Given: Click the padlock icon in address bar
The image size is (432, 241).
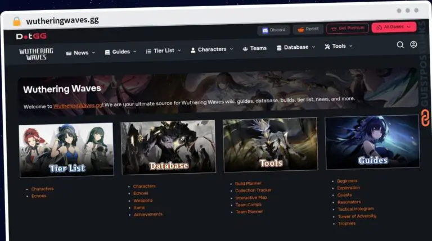Looking at the screenshot, I should click(x=17, y=21).
